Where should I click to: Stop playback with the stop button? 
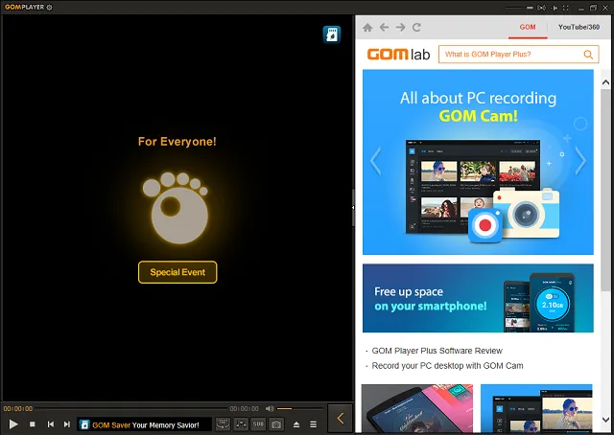point(33,424)
